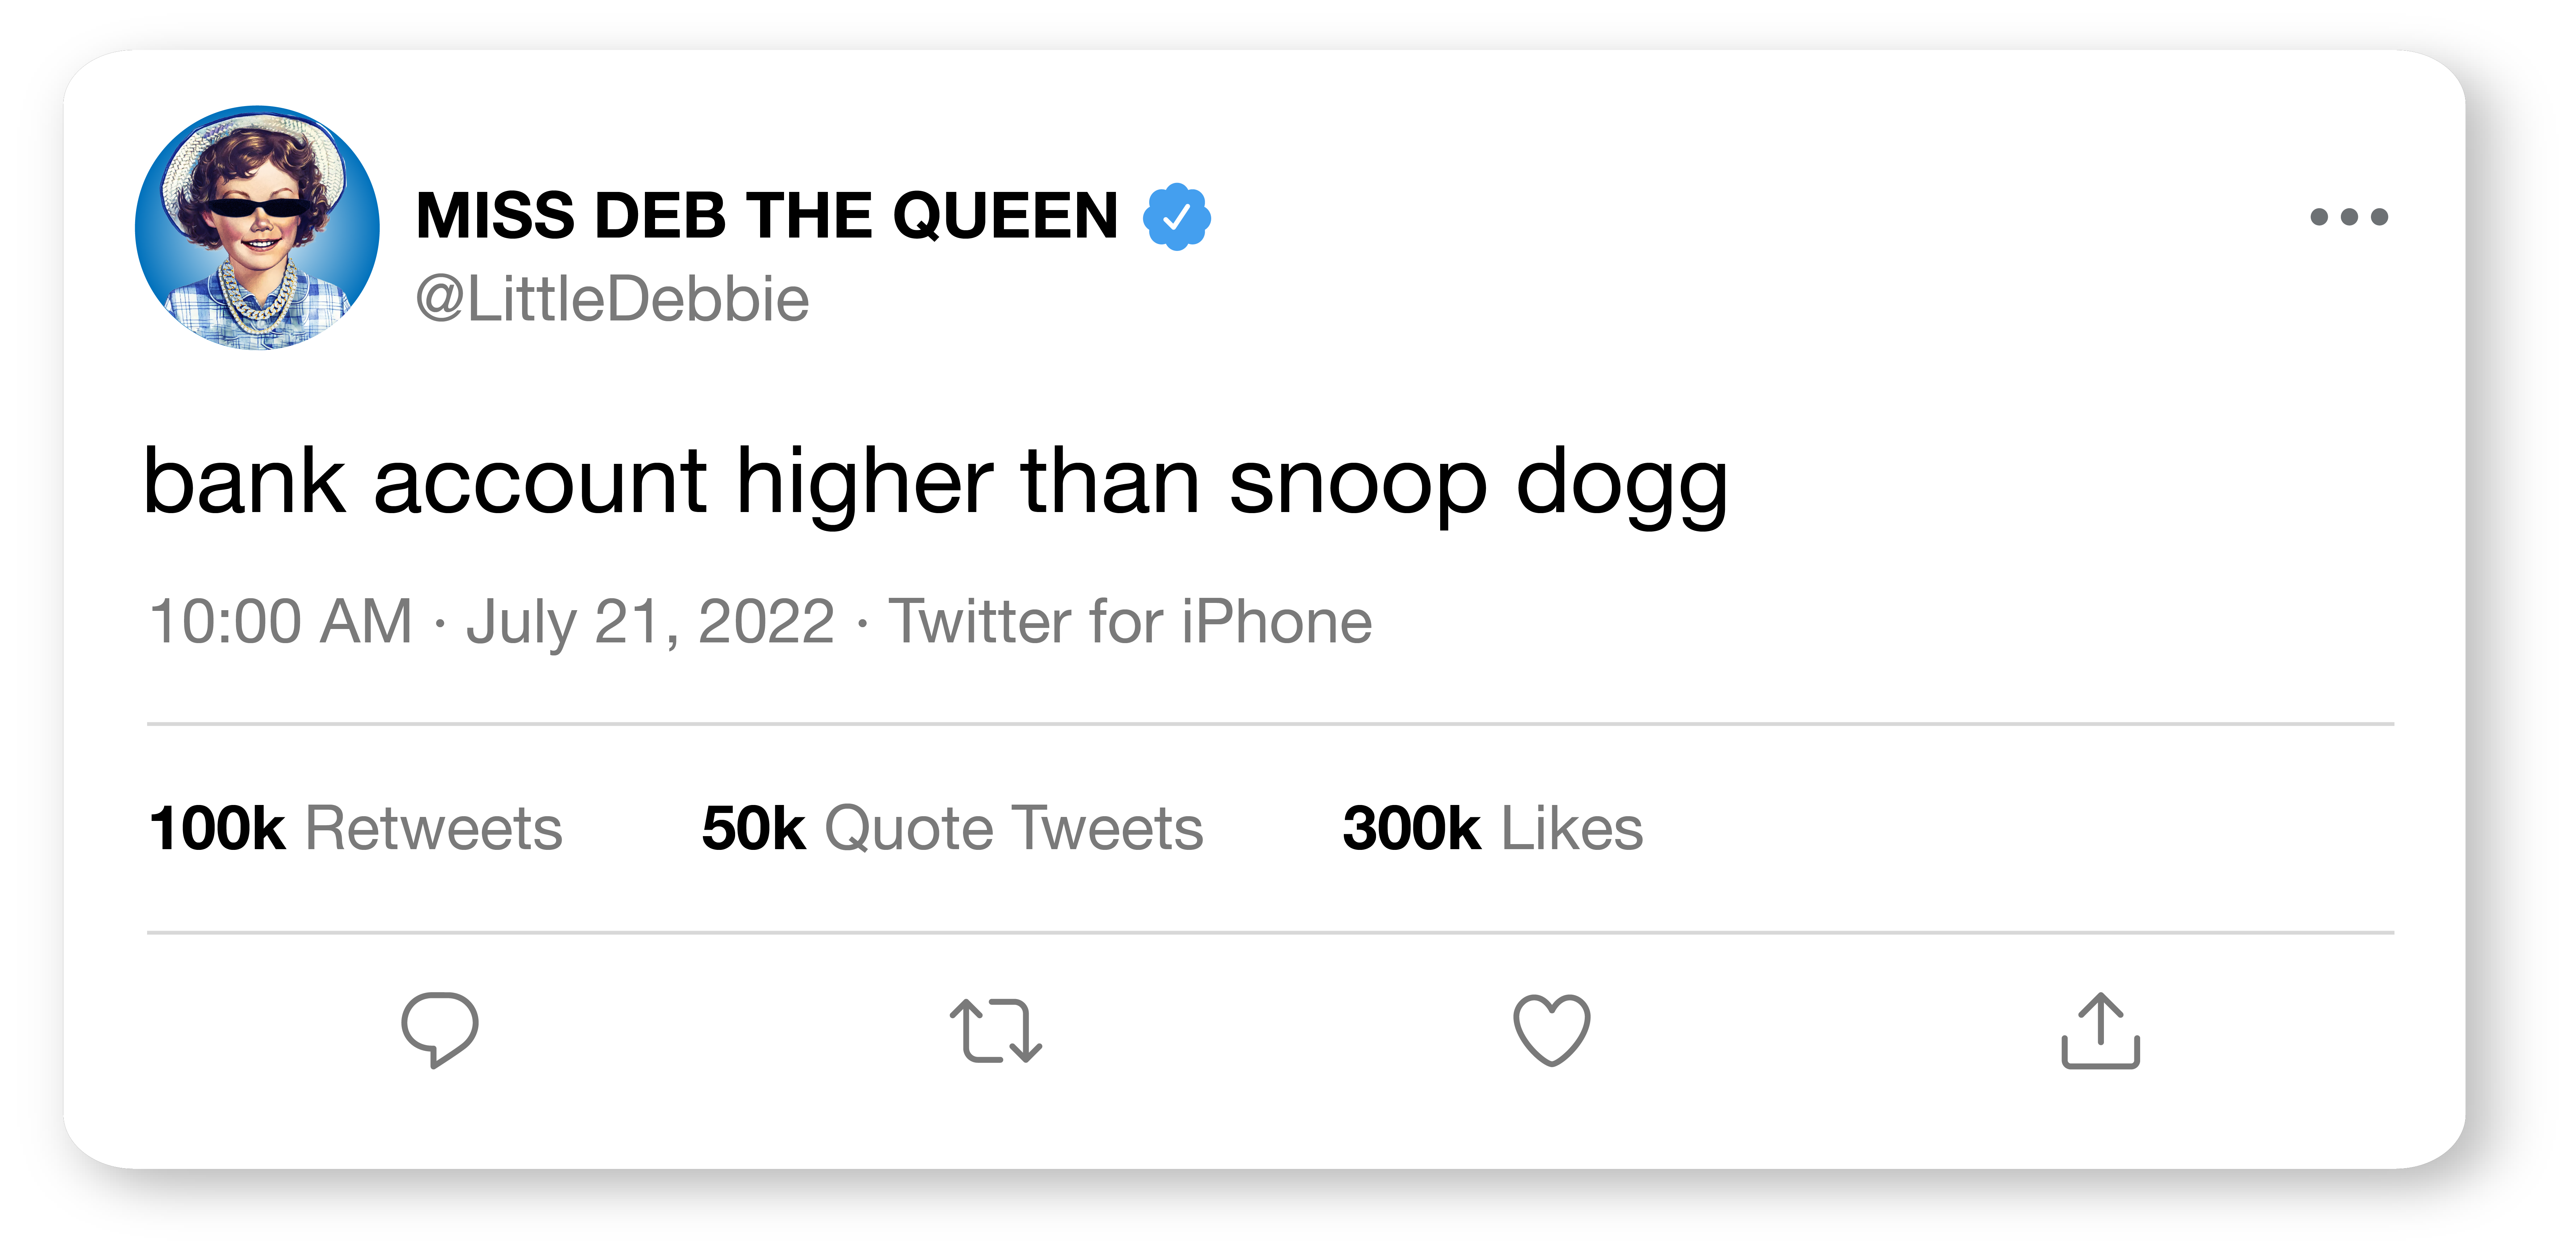Screen dimensions: 2576x1254
Task: View the 300k Likes list
Action: (x=1492, y=829)
